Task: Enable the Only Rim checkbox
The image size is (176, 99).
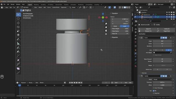Action: tap(153, 93)
